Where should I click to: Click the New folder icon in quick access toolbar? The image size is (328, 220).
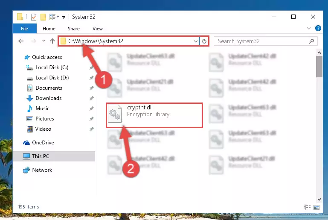click(x=43, y=17)
